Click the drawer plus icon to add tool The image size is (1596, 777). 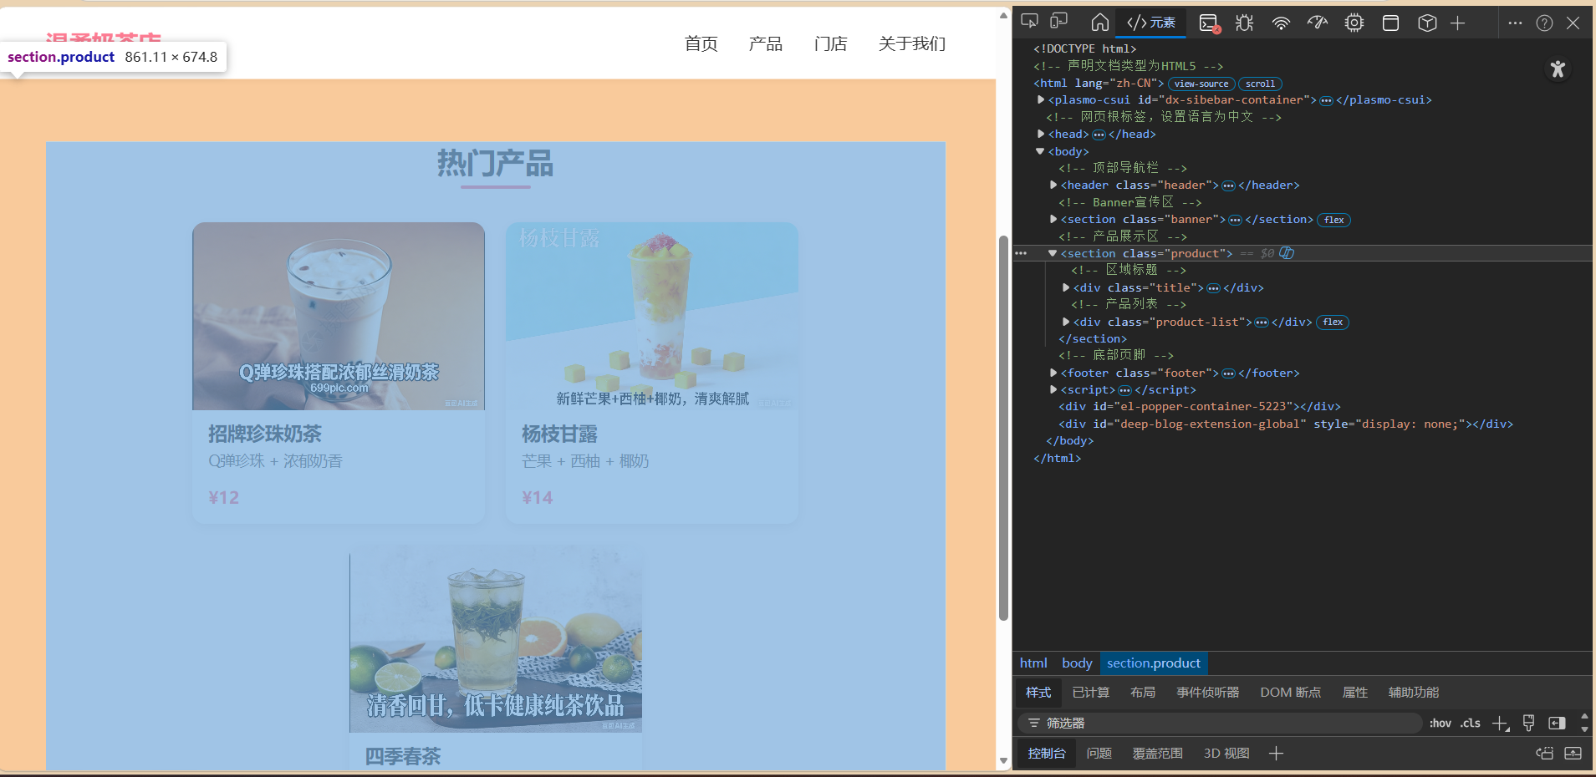click(x=1276, y=754)
